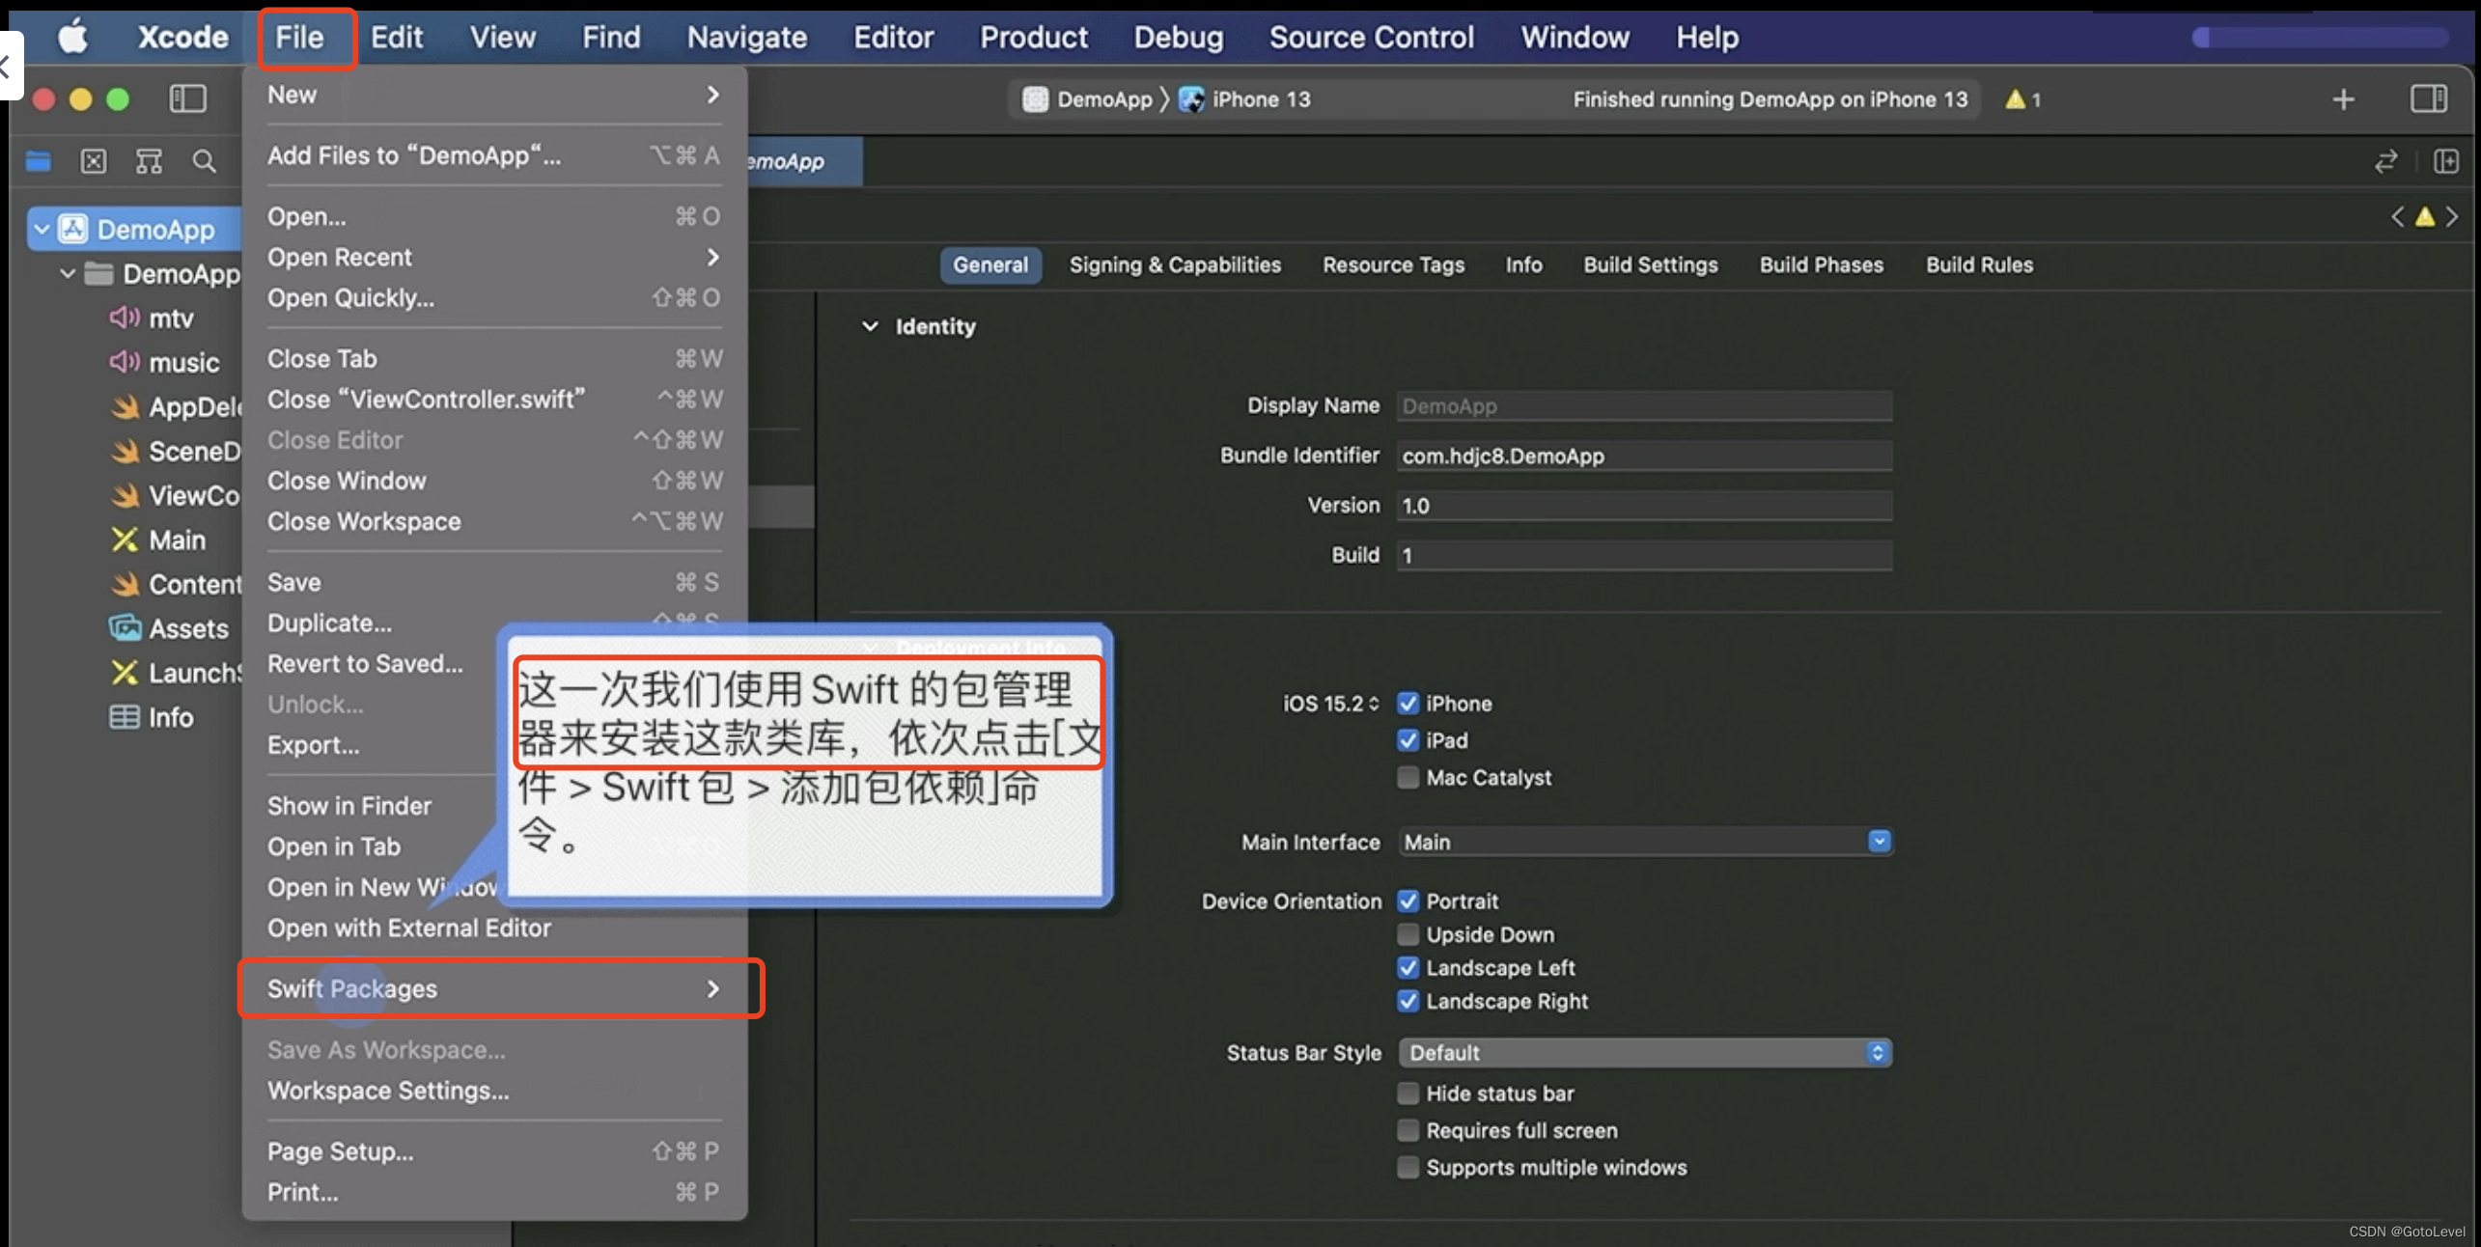Open the Status Bar Style dropdown

pyautogui.click(x=1645, y=1053)
